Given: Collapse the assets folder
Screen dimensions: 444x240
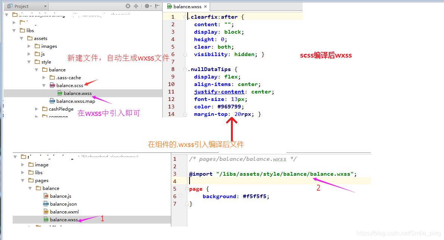Looking at the screenshot, I should [x=22, y=38].
